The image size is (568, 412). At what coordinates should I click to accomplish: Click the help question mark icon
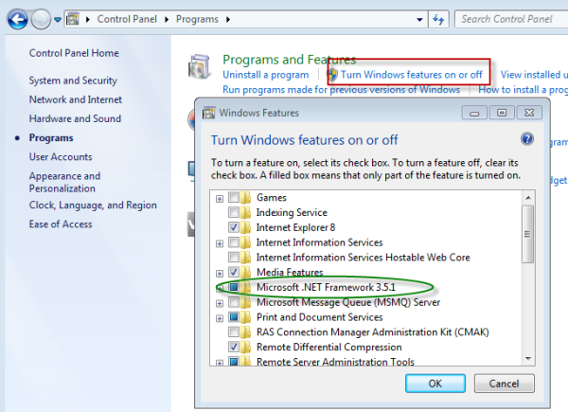527,139
